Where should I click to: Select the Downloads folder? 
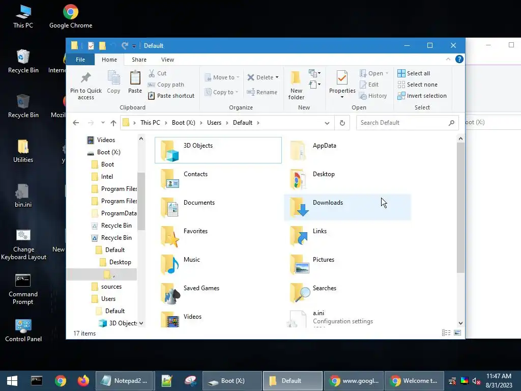347,207
